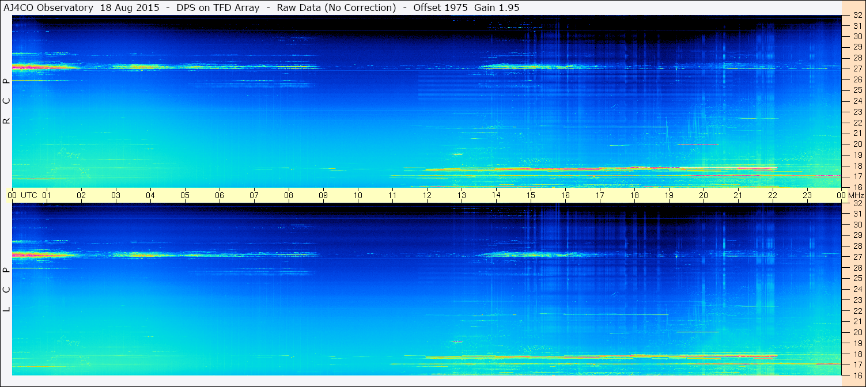Click the 23 MHz label in LCP panel

click(857, 300)
